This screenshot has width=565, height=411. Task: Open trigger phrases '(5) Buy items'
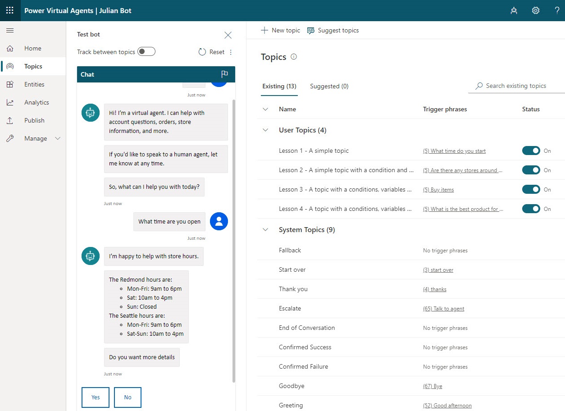point(438,190)
